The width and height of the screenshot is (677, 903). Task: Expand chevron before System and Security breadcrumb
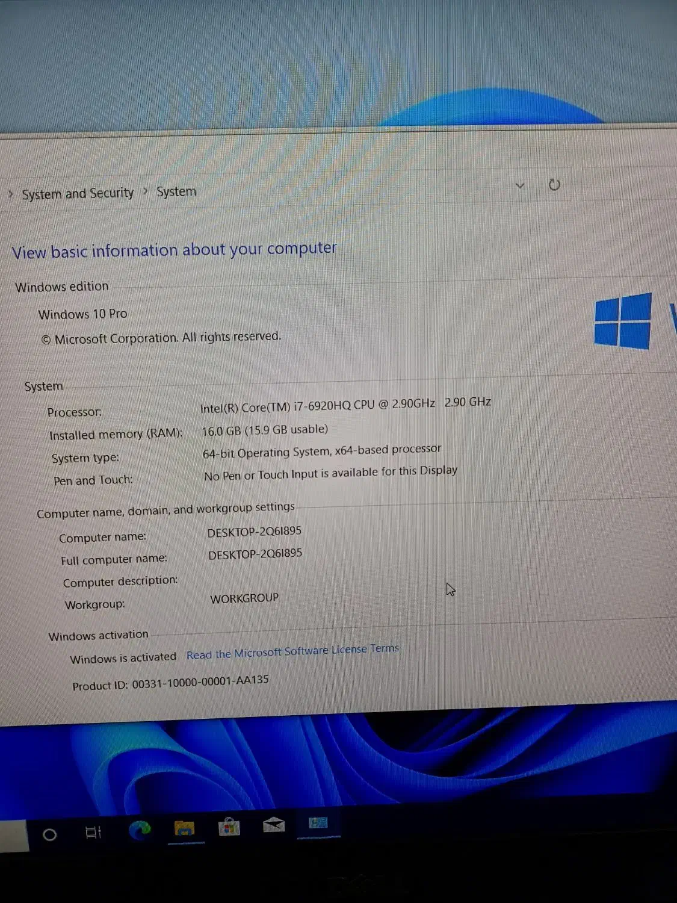tap(11, 194)
